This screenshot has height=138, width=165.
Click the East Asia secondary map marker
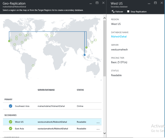coord(86,47)
